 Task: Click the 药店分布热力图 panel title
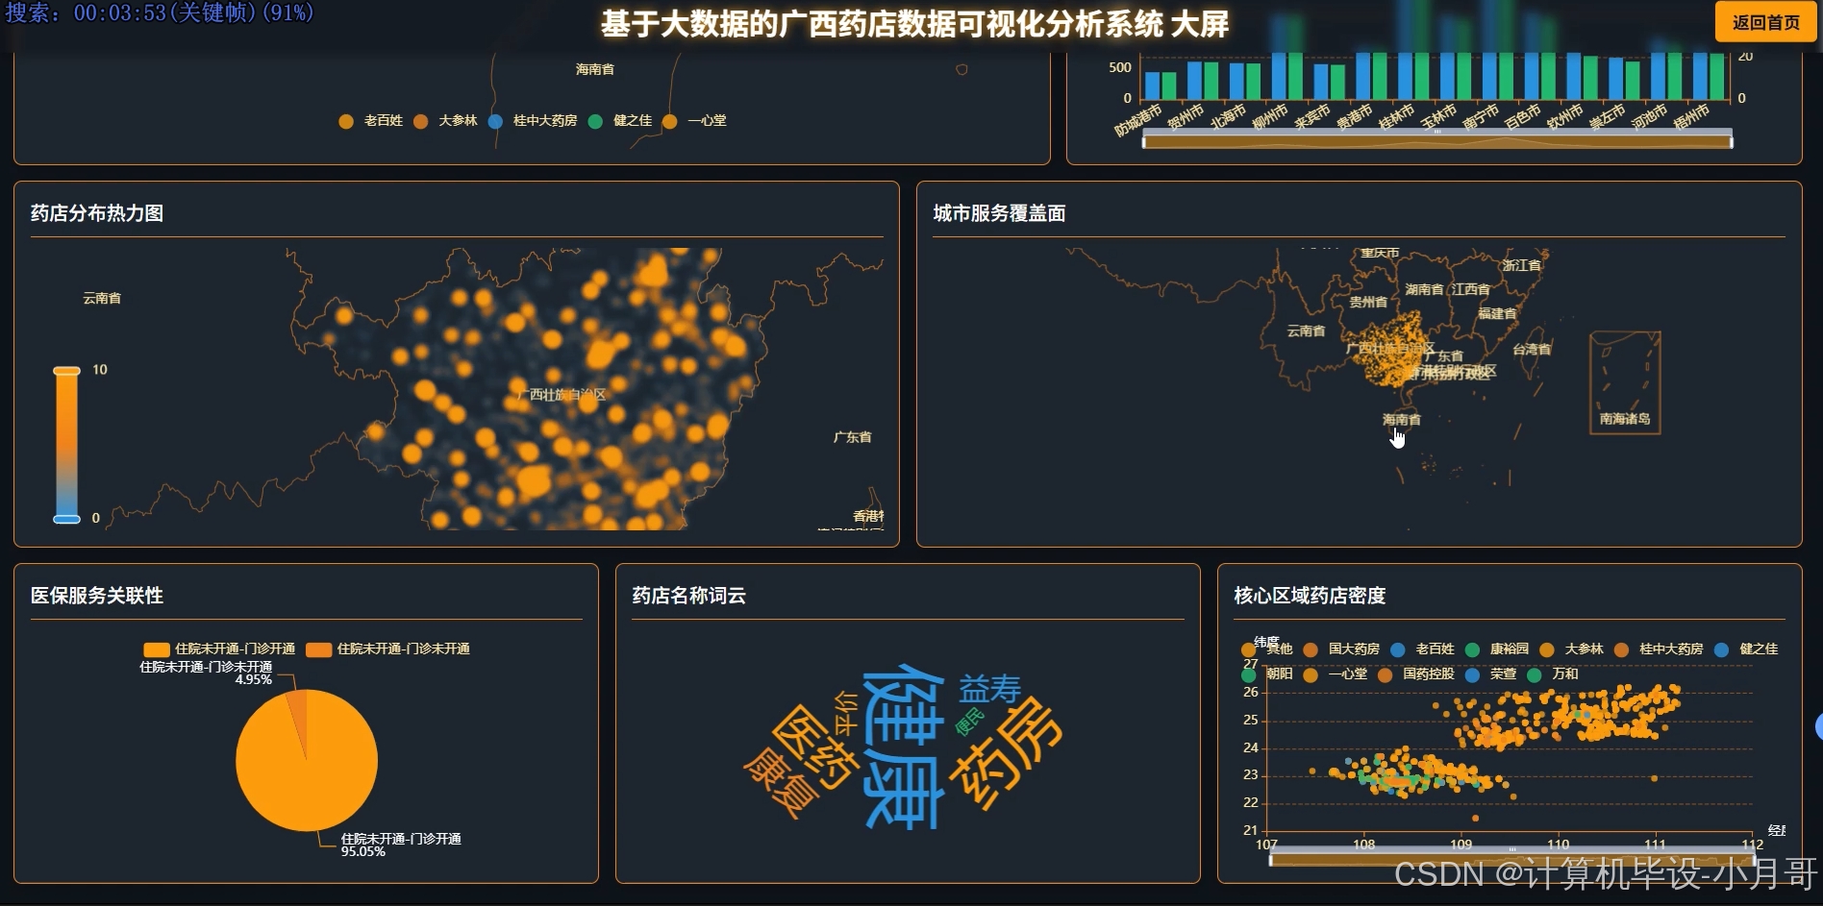(x=97, y=213)
